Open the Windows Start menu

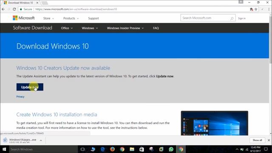pos(4,149)
